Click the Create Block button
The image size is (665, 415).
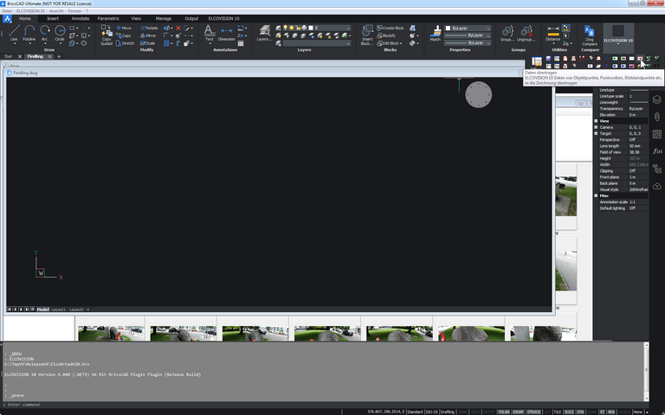392,28
